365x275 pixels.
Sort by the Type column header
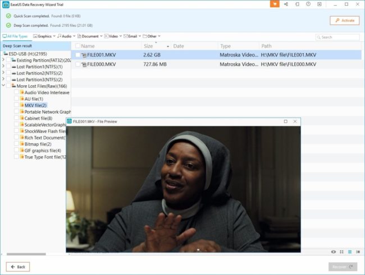coord(225,46)
